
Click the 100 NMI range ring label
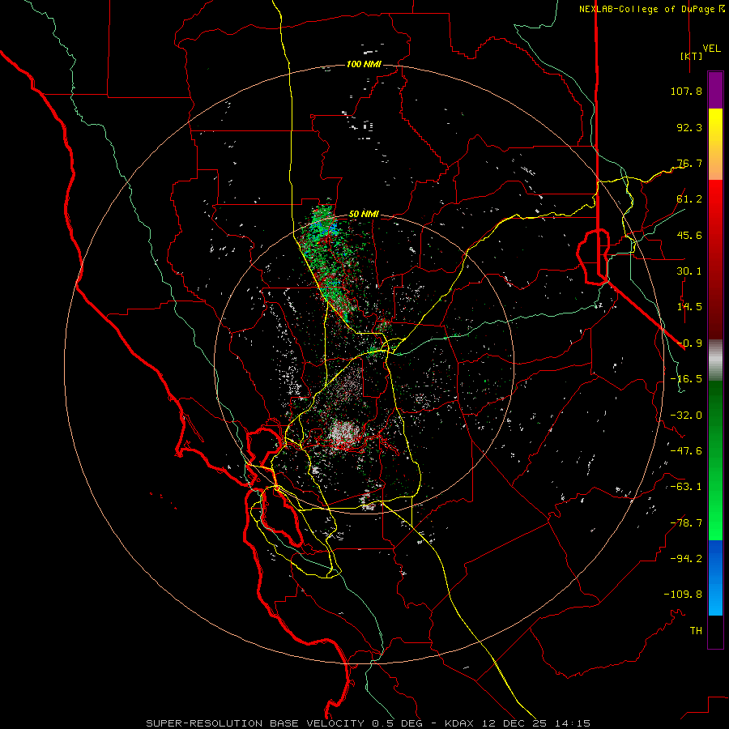coord(364,64)
